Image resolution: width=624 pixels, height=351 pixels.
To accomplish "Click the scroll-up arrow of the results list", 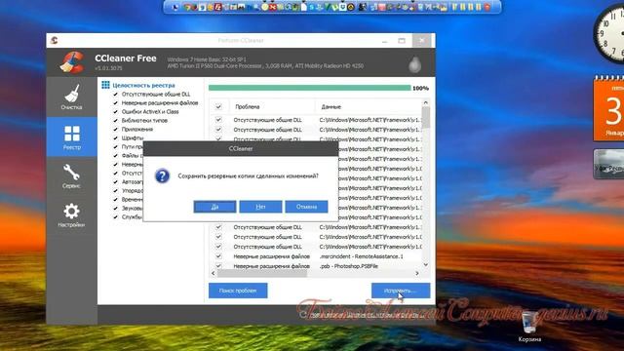I will tap(426, 102).
